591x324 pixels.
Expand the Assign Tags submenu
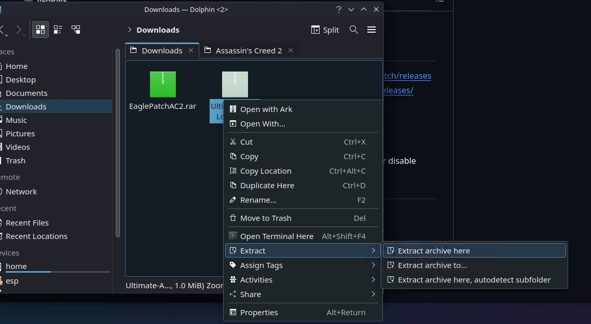click(x=303, y=265)
